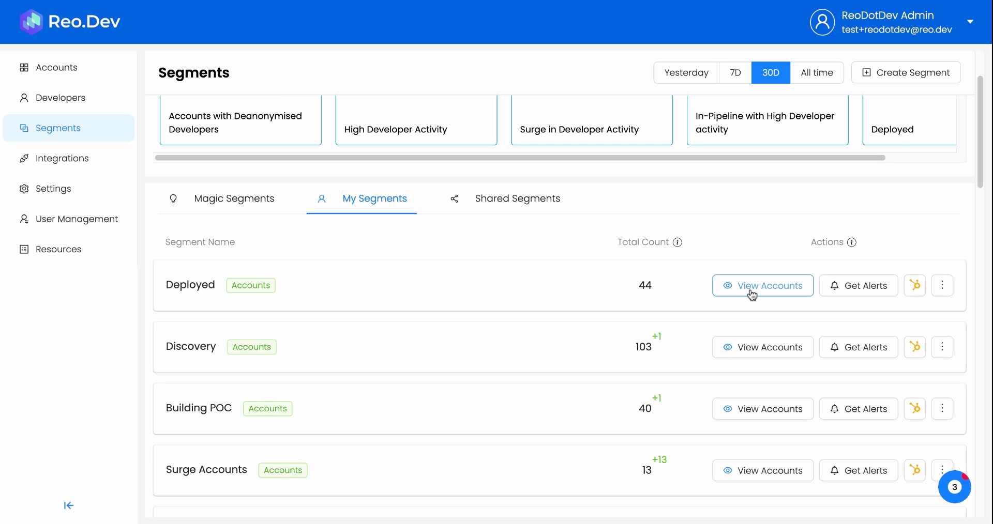Screen dimensions: 993x524
Task: Click Actions column info icon
Action: click(x=852, y=242)
